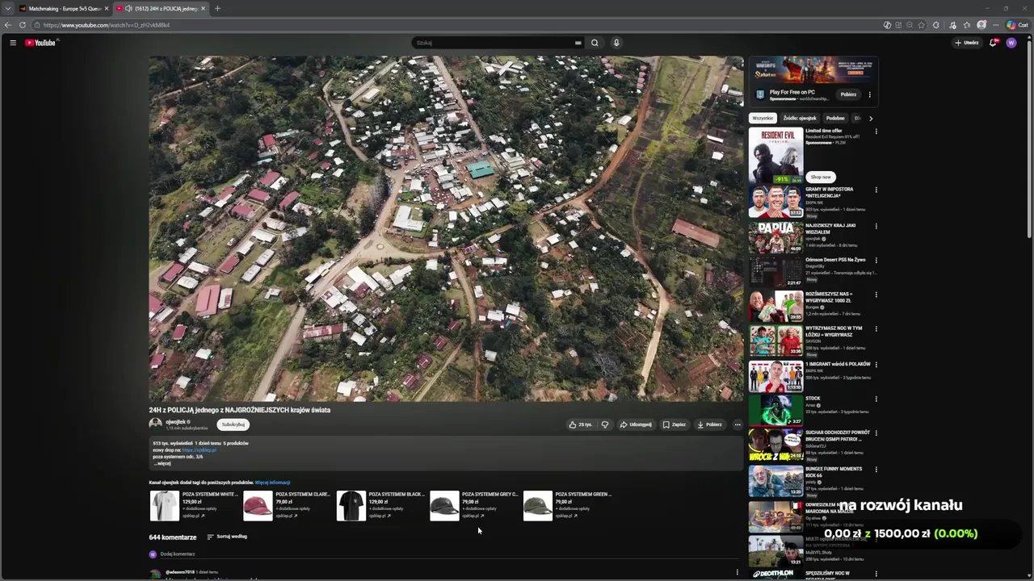
Task: Select the Źródło: ojwojtek filter chip
Action: 800,119
